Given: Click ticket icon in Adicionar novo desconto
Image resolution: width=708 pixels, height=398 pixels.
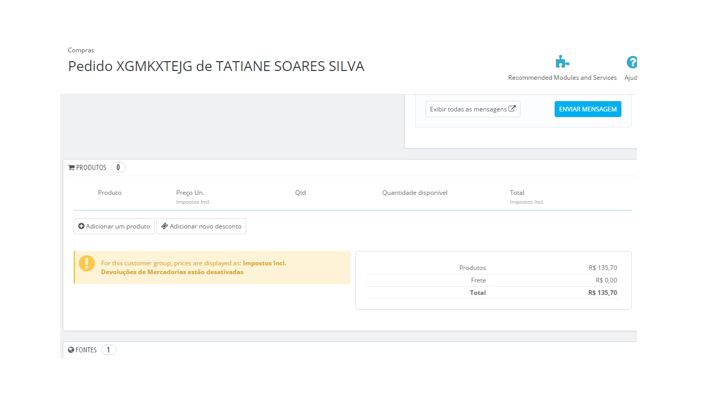Looking at the screenshot, I should (x=164, y=226).
